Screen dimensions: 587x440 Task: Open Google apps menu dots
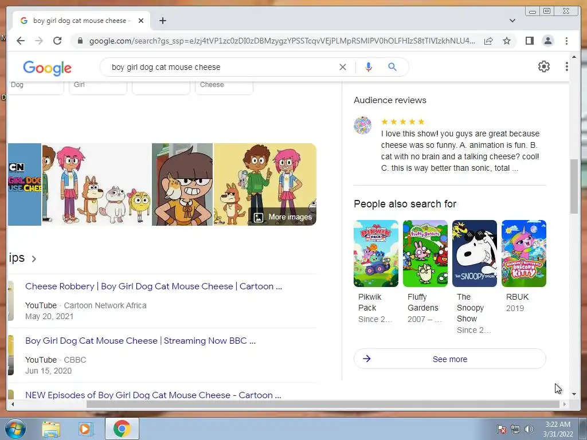pyautogui.click(x=567, y=66)
